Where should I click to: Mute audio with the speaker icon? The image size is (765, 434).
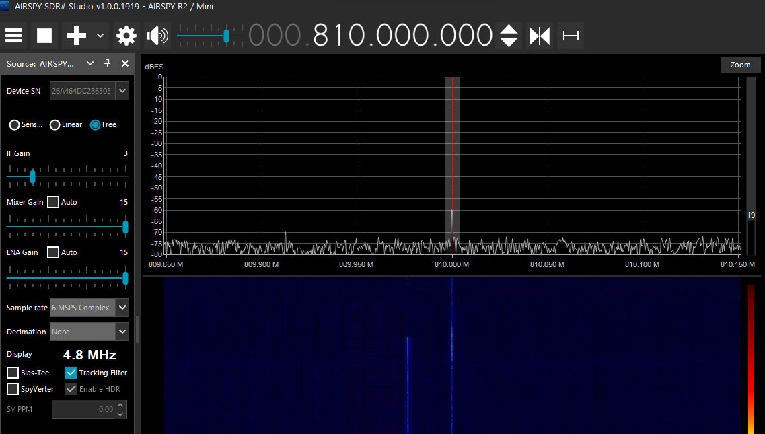point(157,36)
